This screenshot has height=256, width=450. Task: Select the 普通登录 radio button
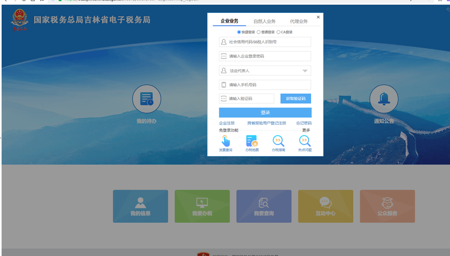[x=259, y=32]
